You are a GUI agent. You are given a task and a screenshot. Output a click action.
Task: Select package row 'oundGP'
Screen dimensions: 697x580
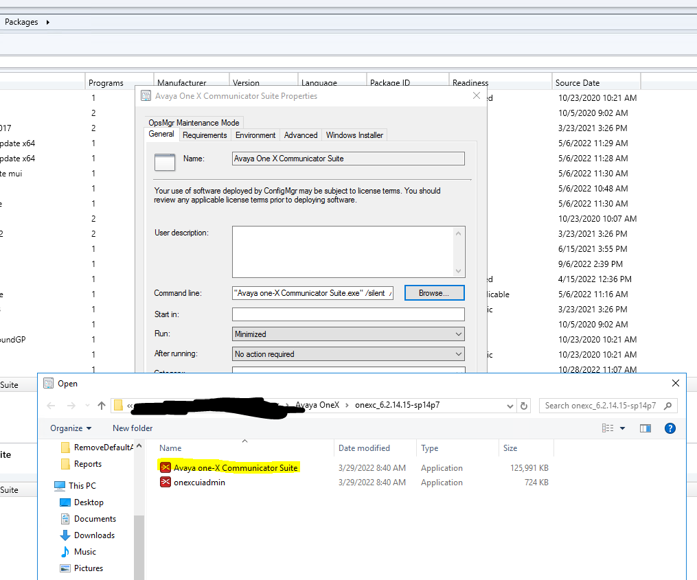13,340
